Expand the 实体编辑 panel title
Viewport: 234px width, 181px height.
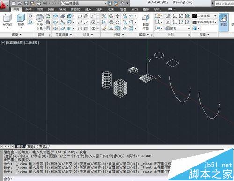click(64, 34)
